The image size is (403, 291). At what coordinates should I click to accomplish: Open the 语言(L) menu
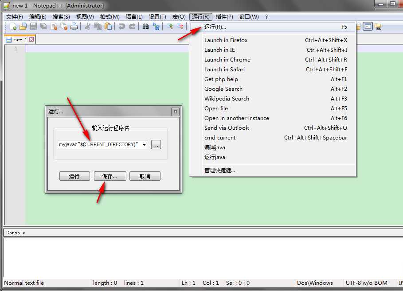134,17
